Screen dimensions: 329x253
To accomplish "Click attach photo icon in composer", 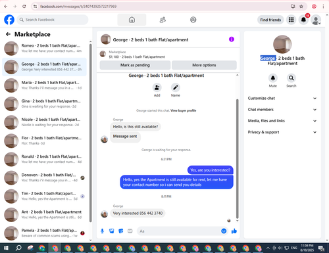I will pos(112,231).
